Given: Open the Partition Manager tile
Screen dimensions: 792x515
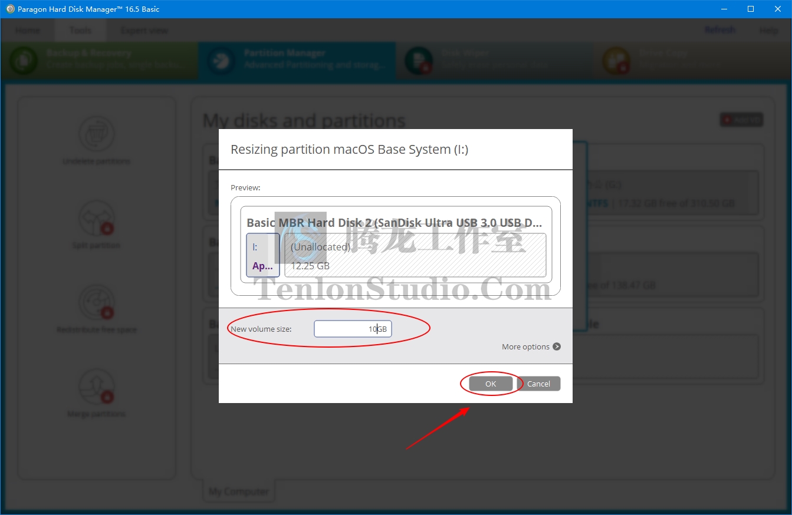Looking at the screenshot, I should tap(297, 60).
